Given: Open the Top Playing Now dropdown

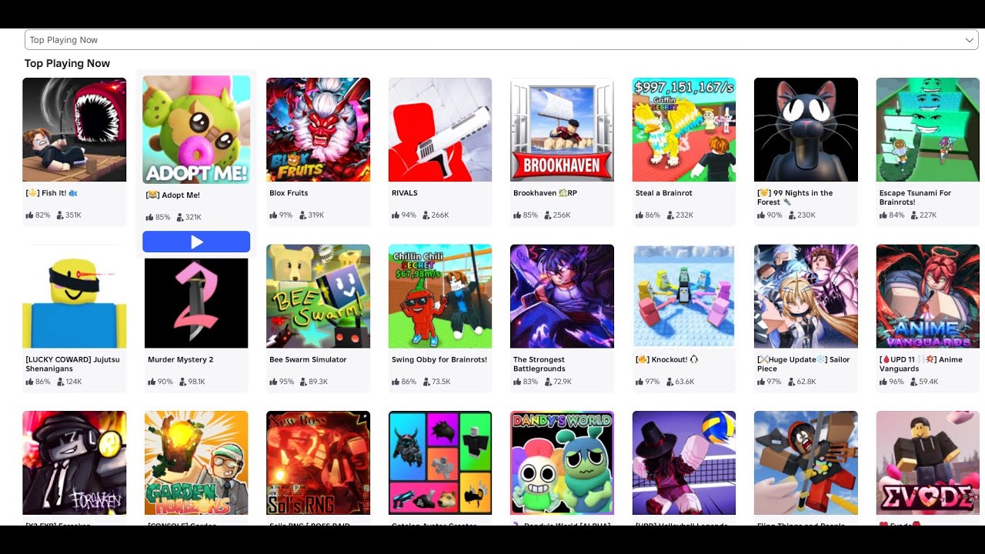Looking at the screenshot, I should coord(501,40).
